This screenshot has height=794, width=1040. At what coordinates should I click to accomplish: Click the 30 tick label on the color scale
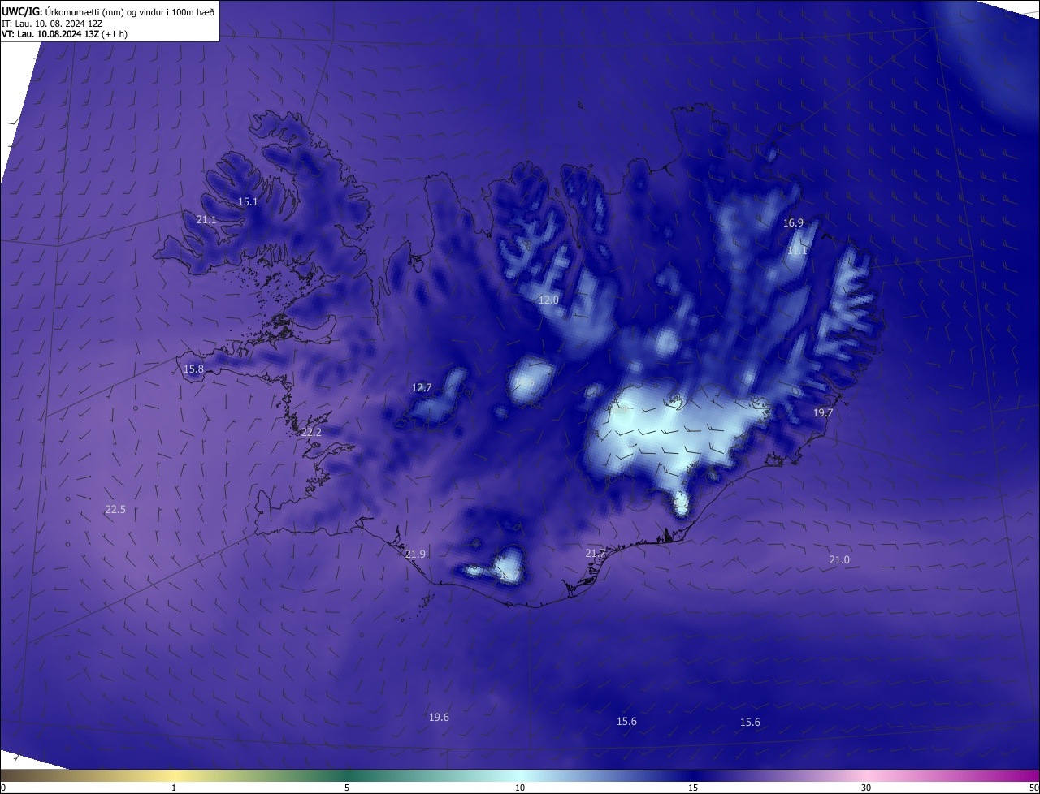tap(866, 788)
